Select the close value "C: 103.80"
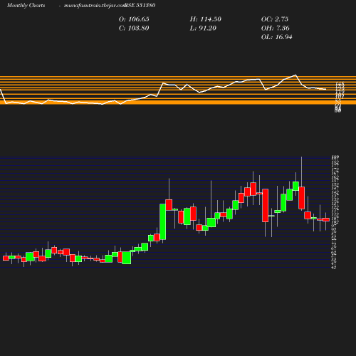The image size is (356, 356). 134,28
